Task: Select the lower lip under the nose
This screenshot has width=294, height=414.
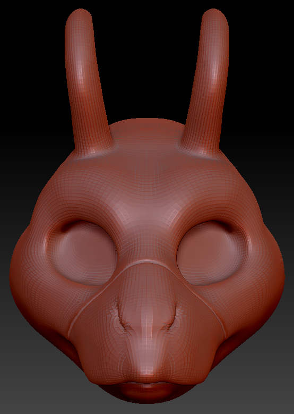Action: (x=146, y=391)
